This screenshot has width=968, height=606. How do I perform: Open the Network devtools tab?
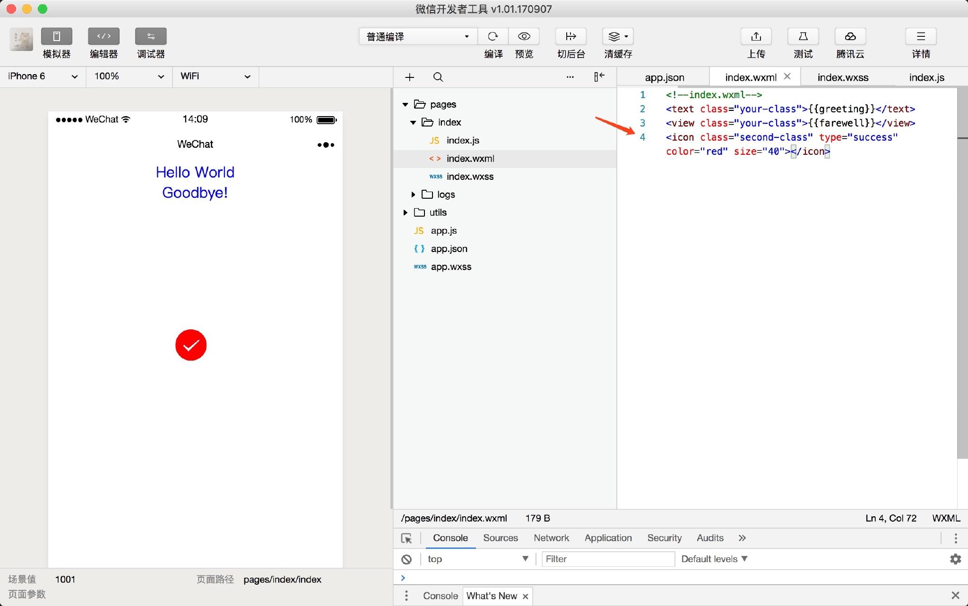tap(551, 538)
